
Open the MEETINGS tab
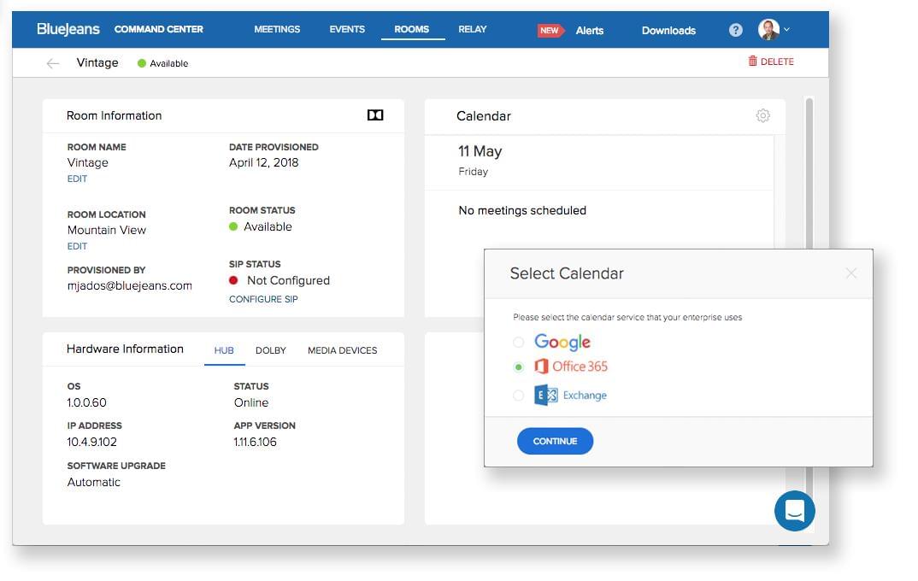(277, 29)
